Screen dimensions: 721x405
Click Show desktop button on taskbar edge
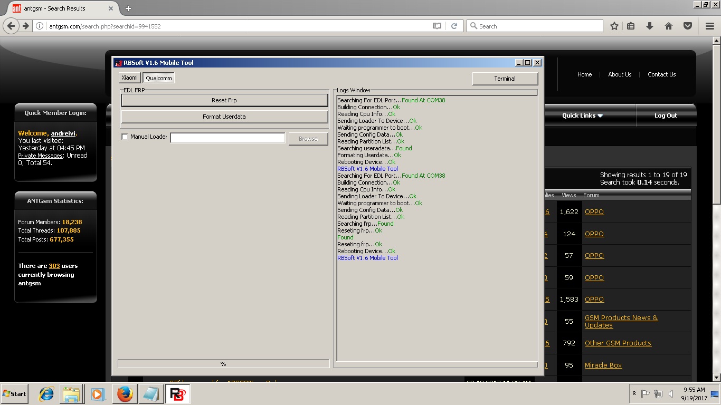[x=715, y=394]
